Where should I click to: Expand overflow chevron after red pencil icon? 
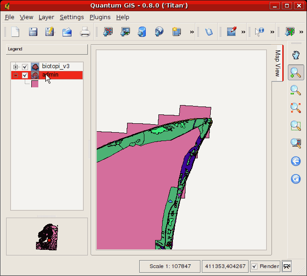(x=243, y=32)
